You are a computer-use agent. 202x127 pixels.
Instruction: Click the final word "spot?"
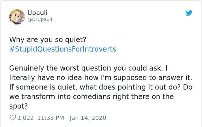(x=18, y=106)
